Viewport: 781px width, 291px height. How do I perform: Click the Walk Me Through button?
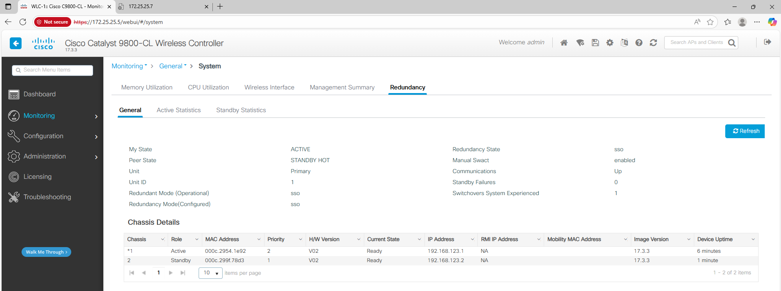click(x=46, y=252)
